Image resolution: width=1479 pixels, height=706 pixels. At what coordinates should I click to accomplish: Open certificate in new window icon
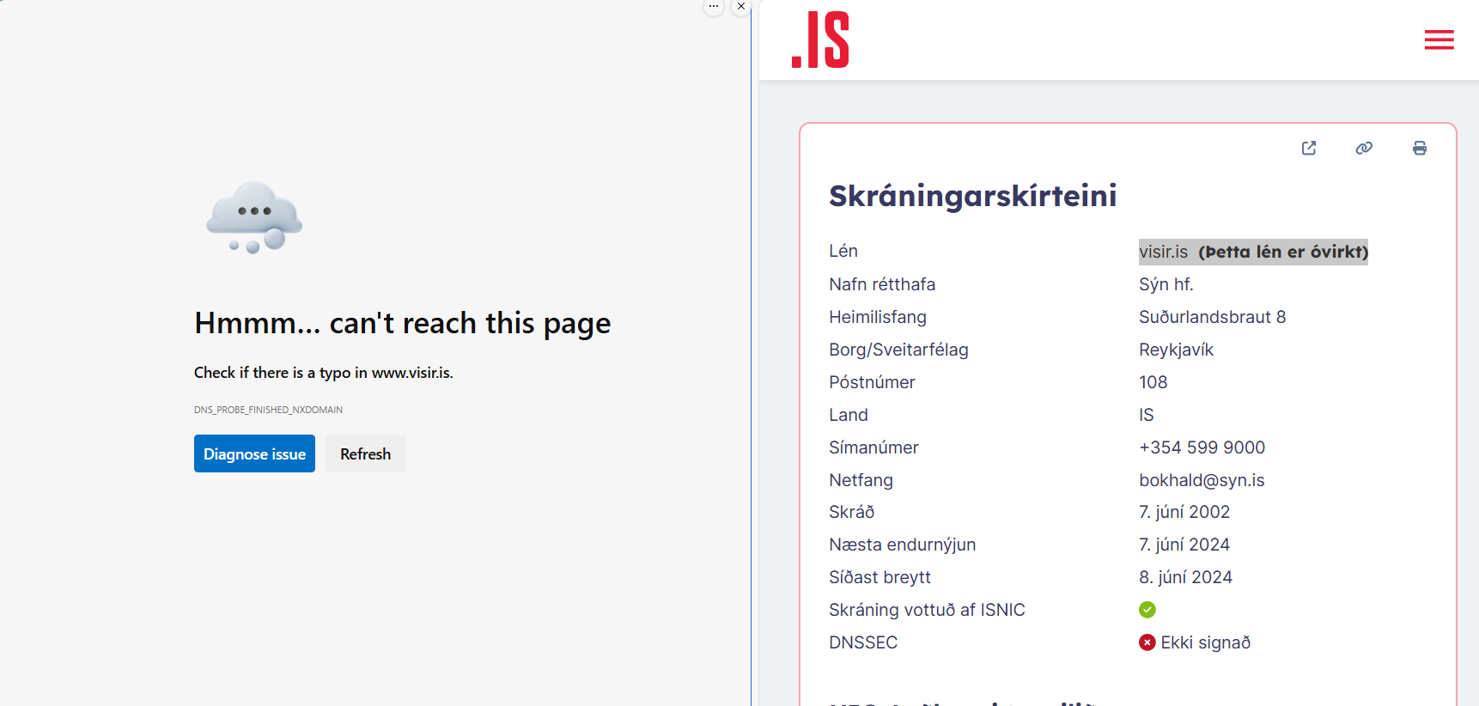pos(1309,148)
